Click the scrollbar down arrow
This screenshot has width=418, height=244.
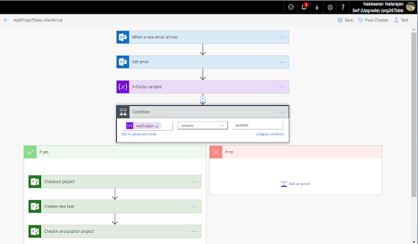tap(413, 241)
